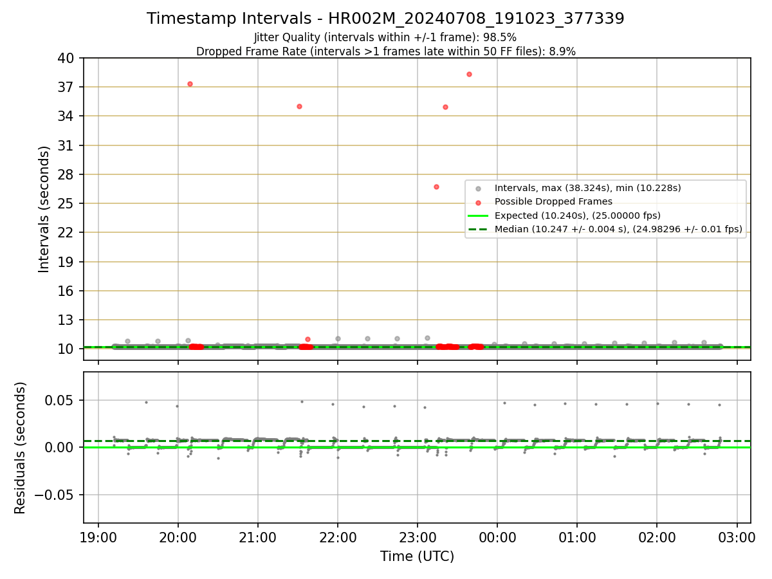Click the red outlier point near 26.7 seconds
Screen dimensions: 772x579
click(x=436, y=187)
